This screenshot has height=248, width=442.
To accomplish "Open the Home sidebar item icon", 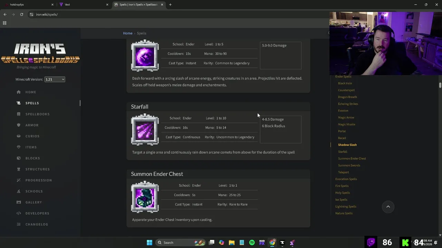I will click(x=19, y=92).
